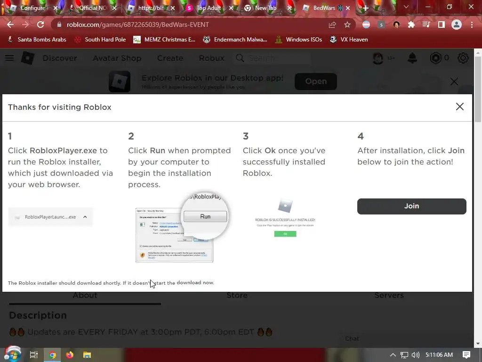Click the avatar face extension icon
The height and width of the screenshot is (362, 482).
396,25
